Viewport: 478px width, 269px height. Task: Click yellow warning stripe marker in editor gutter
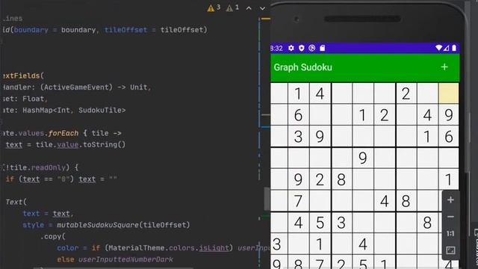click(x=266, y=19)
